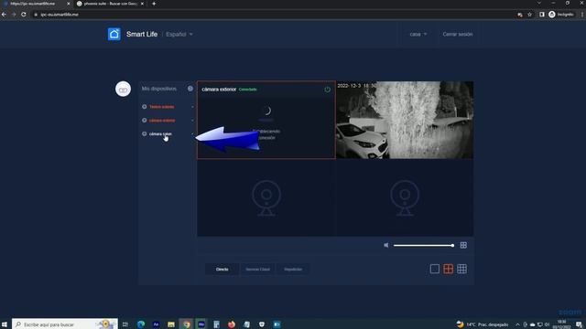
Task: Open Microsoft Edge from taskbar
Action: (x=141, y=324)
